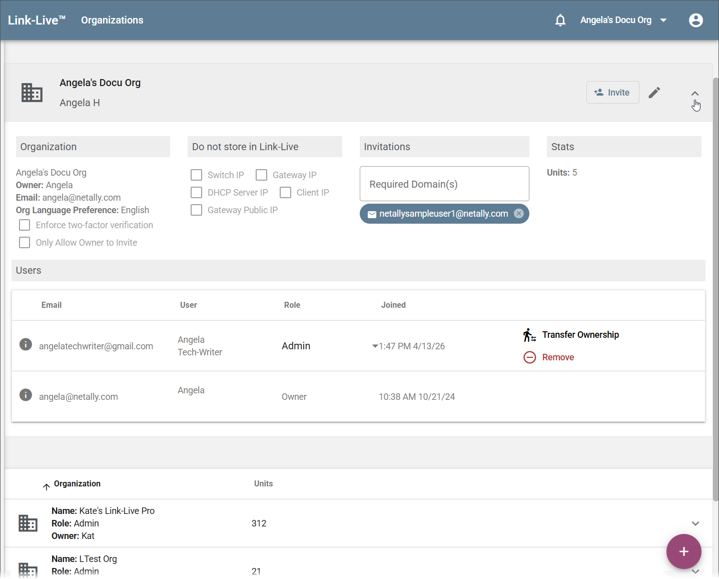Screen dimensions: 719x579
Task: Remove the netallysampleuser1@netally.com invitation chip
Action: pyautogui.click(x=519, y=214)
